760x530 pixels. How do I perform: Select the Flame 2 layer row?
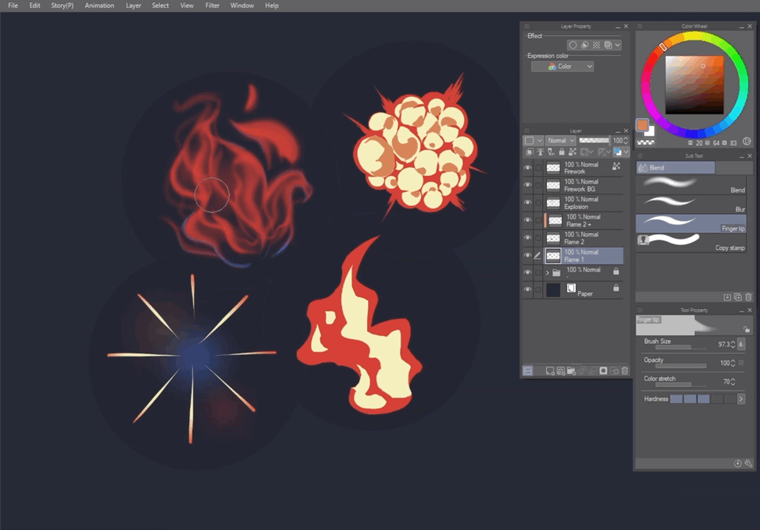tap(583, 238)
